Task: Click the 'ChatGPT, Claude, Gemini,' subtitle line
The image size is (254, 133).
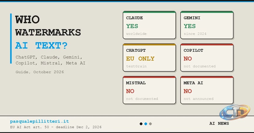Action: click(49, 57)
